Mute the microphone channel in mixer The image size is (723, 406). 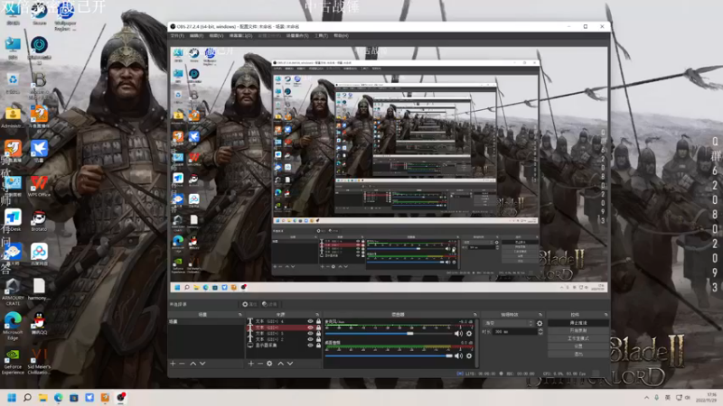tap(458, 334)
